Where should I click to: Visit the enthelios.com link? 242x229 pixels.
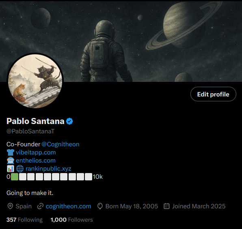click(x=36, y=161)
